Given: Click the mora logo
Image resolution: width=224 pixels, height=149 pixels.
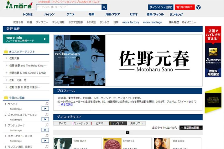Looking at the screenshot, I should click(19, 5).
